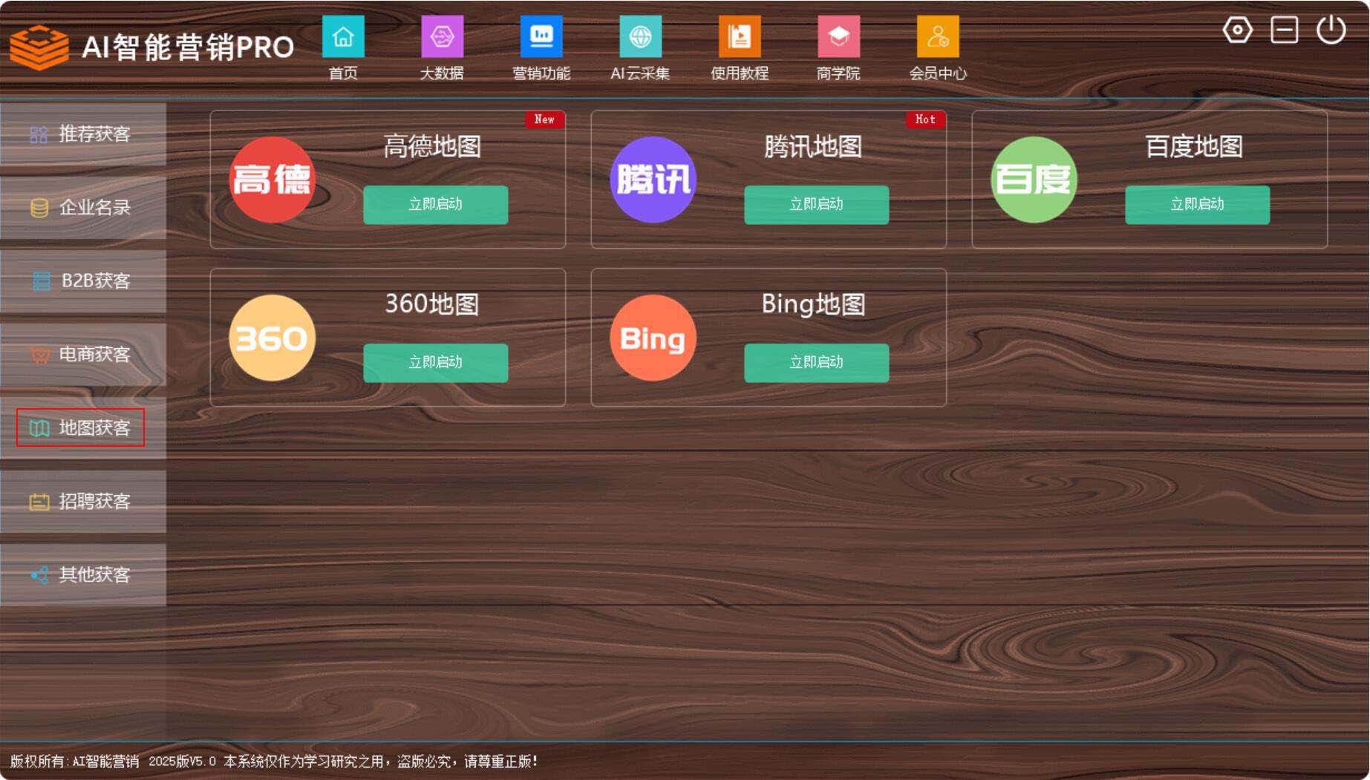Switch to 企业名录 sidebar item

[x=82, y=208]
